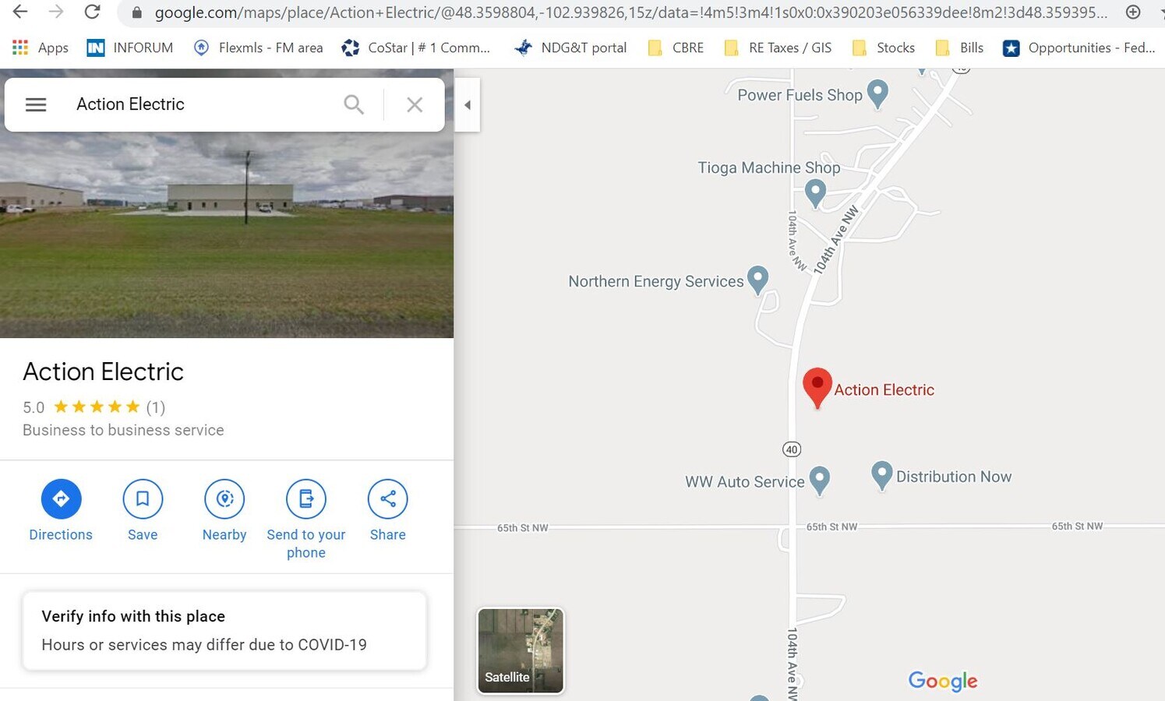
Task: Save this place with bookmark icon
Action: (x=143, y=498)
